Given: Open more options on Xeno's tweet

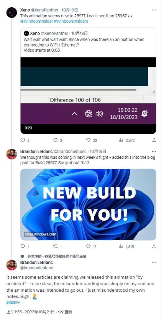Looking at the screenshot, I should [154, 10].
